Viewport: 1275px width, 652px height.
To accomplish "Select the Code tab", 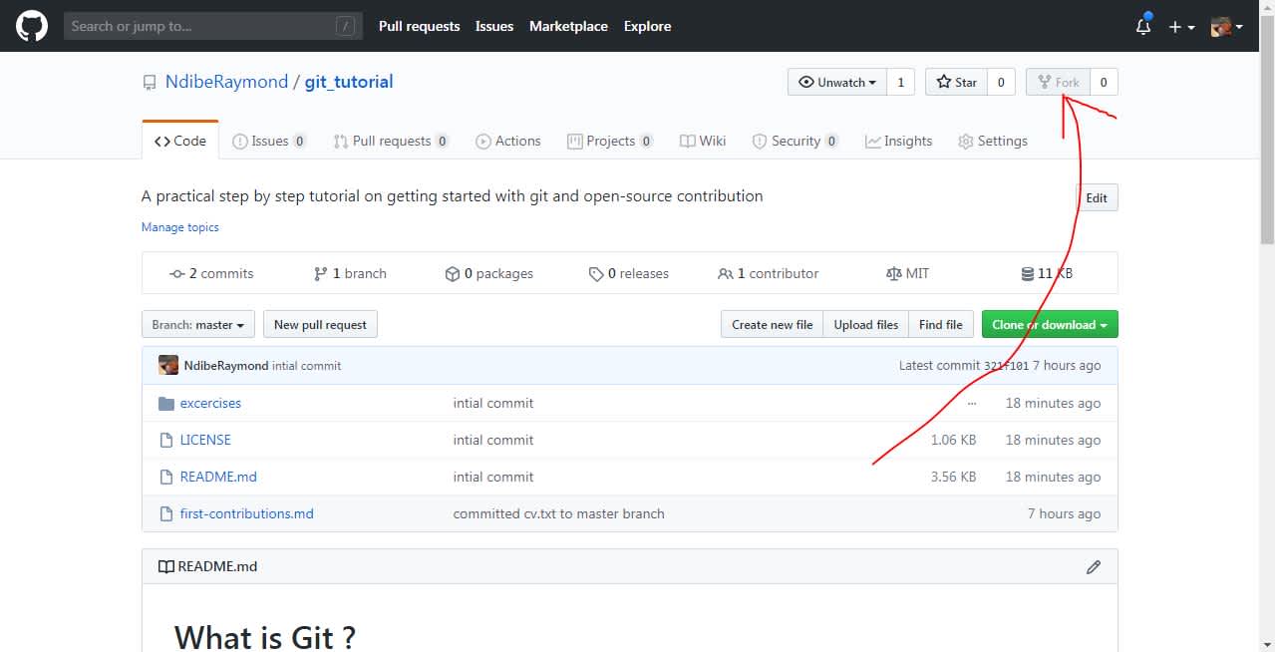I will click(x=180, y=141).
